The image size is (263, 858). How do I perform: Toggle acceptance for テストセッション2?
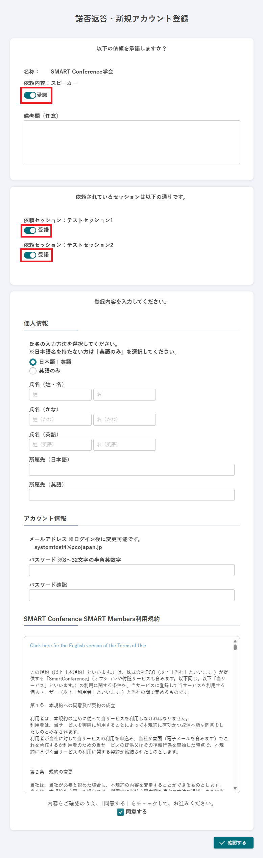pos(30,255)
